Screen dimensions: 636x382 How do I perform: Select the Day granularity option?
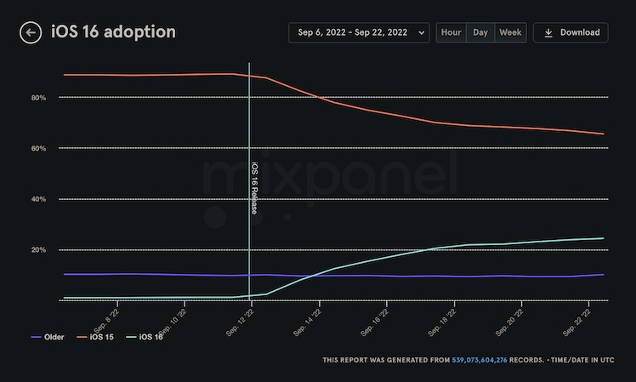click(x=480, y=33)
